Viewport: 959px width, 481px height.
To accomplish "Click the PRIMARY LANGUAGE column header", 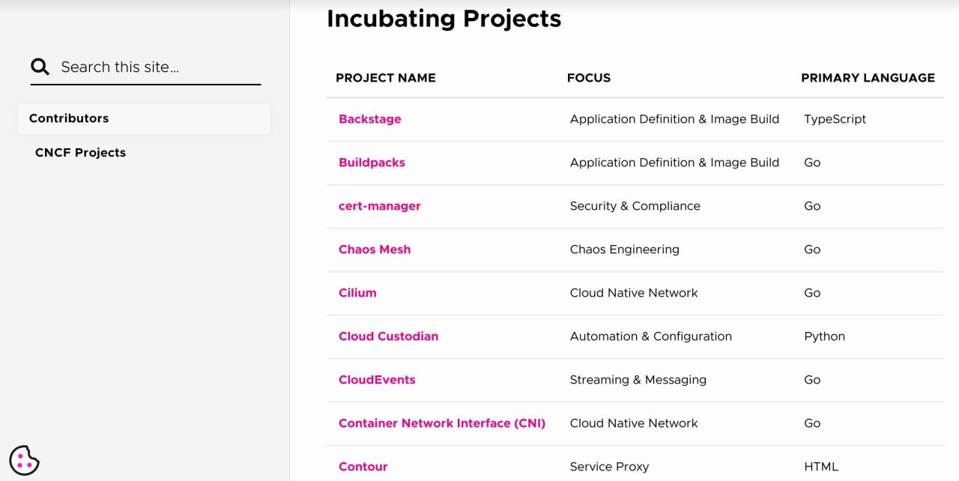I will click(868, 78).
